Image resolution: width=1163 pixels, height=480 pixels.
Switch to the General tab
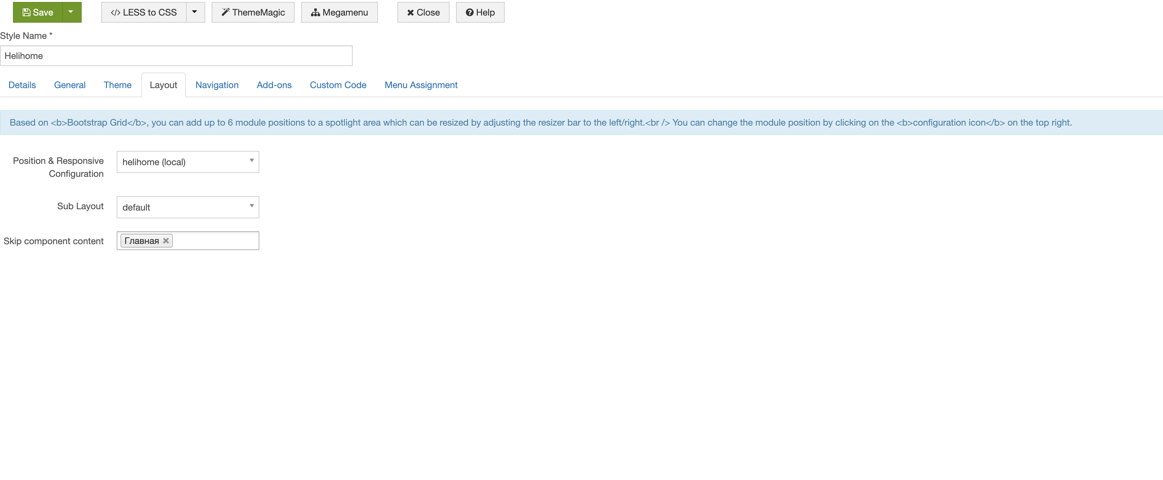click(69, 85)
